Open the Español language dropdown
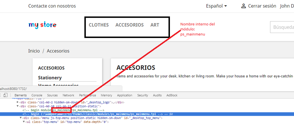Image resolution: width=294 pixels, height=124 pixels. coord(216,6)
